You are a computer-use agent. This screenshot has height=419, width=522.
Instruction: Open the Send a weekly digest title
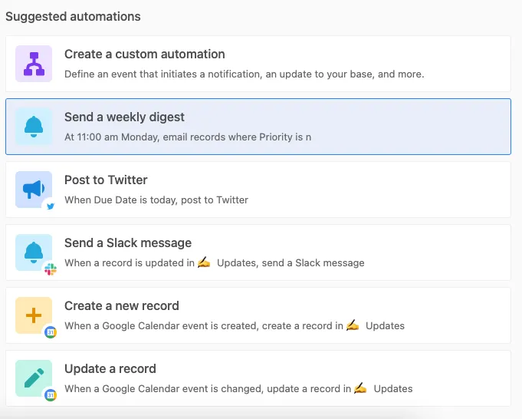[x=124, y=117]
